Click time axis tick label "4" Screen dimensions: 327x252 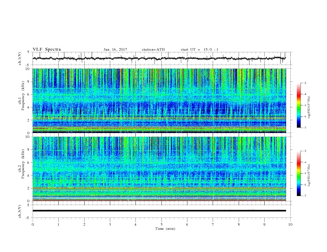135,224
